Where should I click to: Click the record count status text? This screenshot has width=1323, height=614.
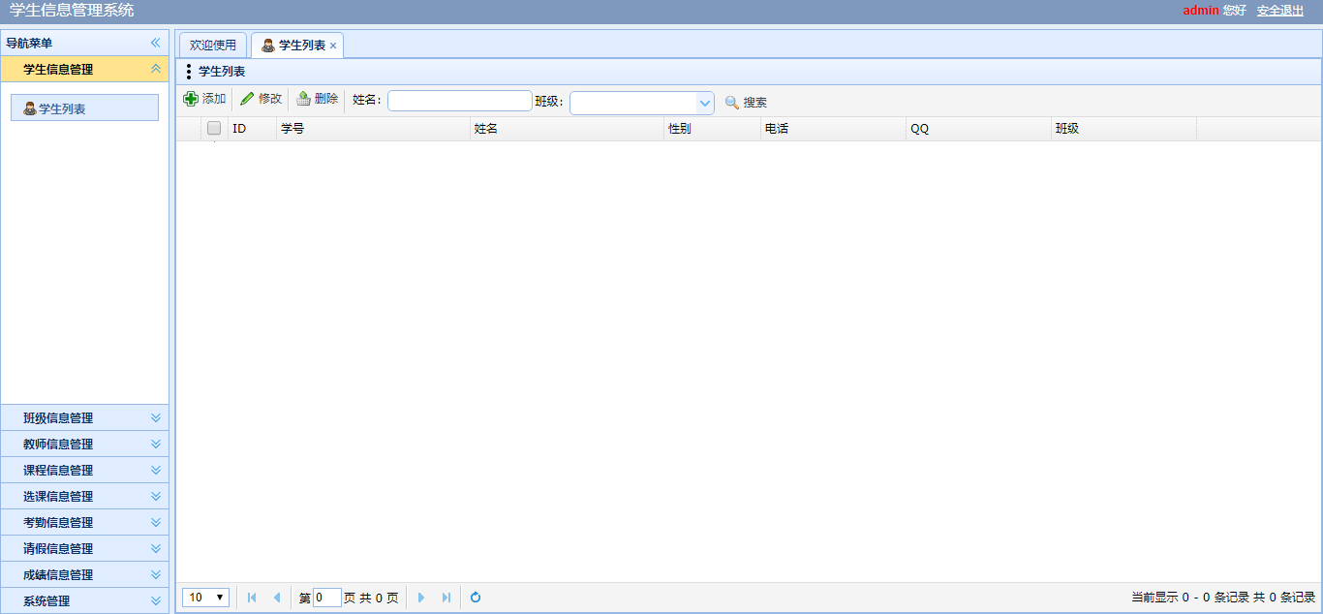(x=1223, y=598)
